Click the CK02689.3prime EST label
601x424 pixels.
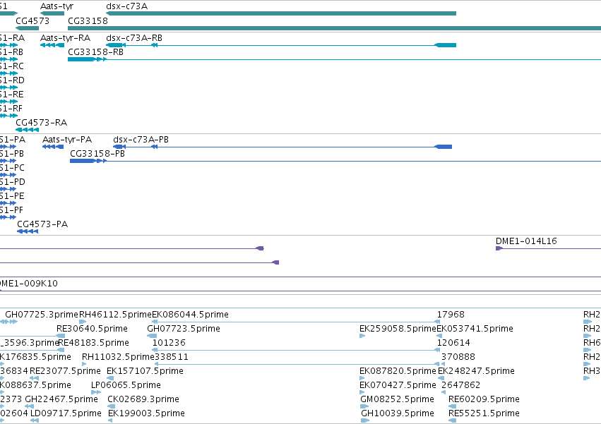click(143, 399)
